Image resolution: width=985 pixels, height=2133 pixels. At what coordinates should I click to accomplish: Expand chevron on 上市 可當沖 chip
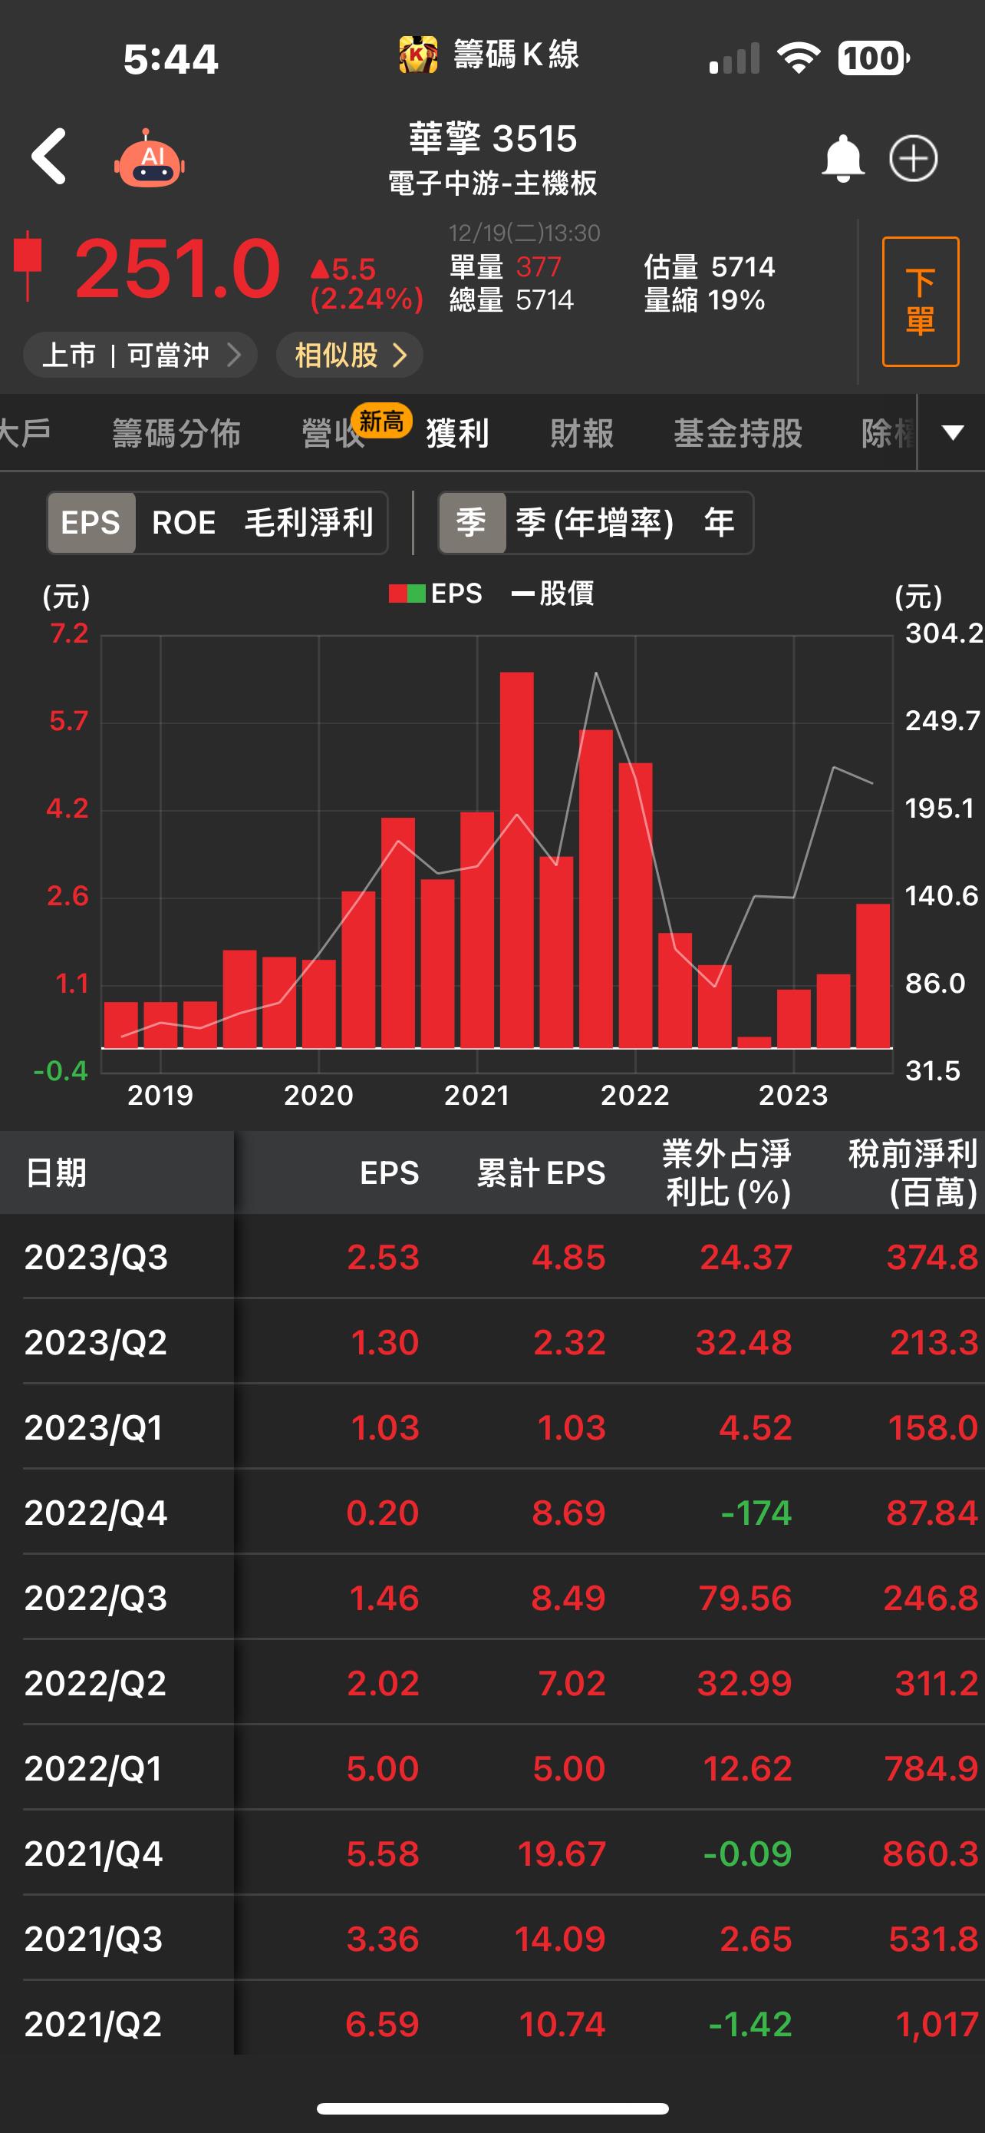(234, 355)
